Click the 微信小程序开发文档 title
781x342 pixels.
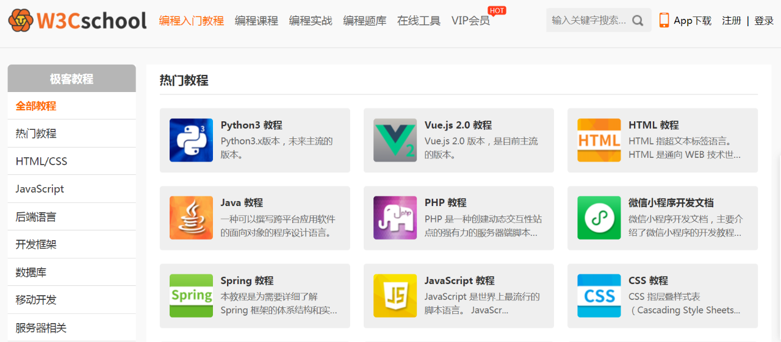[671, 202]
